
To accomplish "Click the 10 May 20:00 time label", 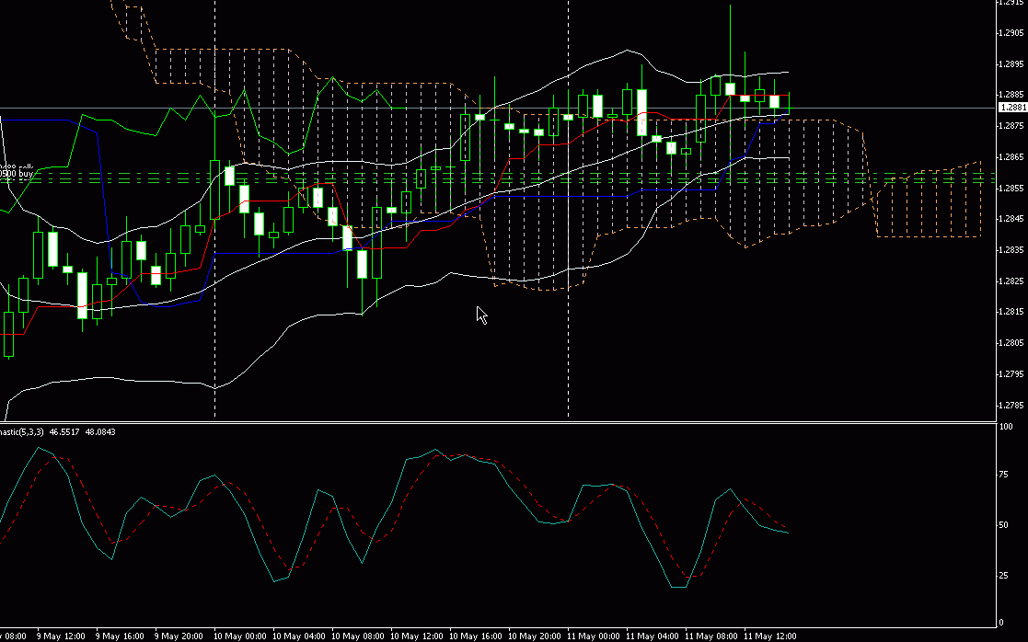I will (x=535, y=636).
